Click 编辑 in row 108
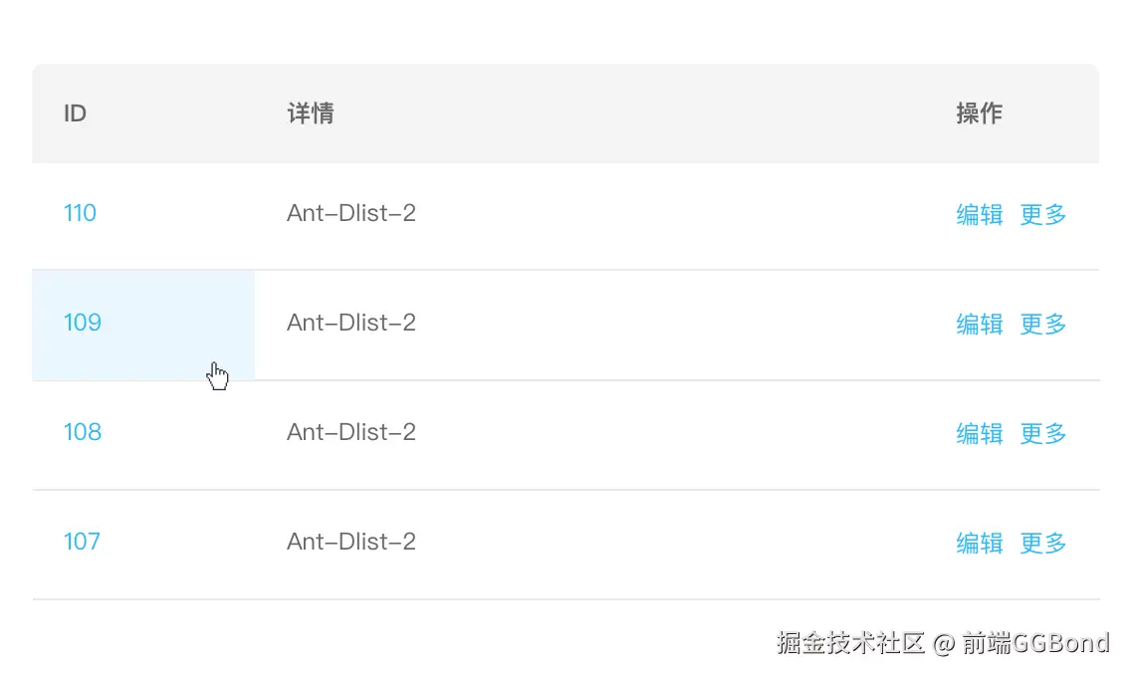Screen dimensions: 1131x677 click(x=979, y=433)
